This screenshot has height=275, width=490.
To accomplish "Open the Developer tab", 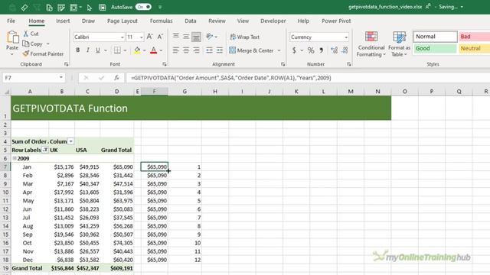I will (x=273, y=21).
